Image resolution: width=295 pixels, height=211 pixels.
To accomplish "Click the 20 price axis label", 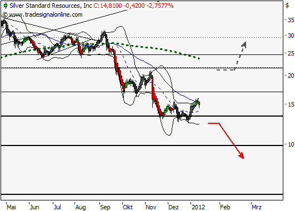I will click(x=291, y=76).
